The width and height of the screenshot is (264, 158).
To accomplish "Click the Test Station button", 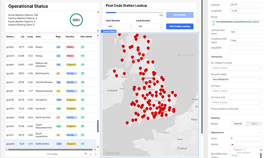I will pos(180,15).
